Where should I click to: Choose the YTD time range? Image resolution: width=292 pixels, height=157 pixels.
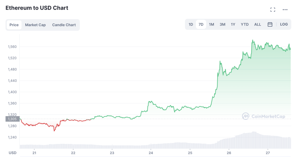(x=244, y=24)
